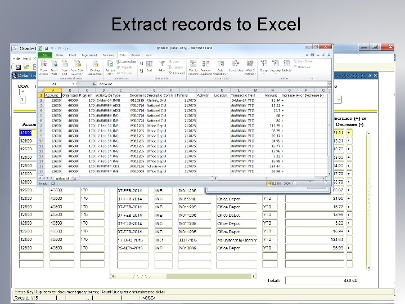405x304 pixels.
Task: Switch to the Insert ribbon tab
Action: click(x=73, y=55)
